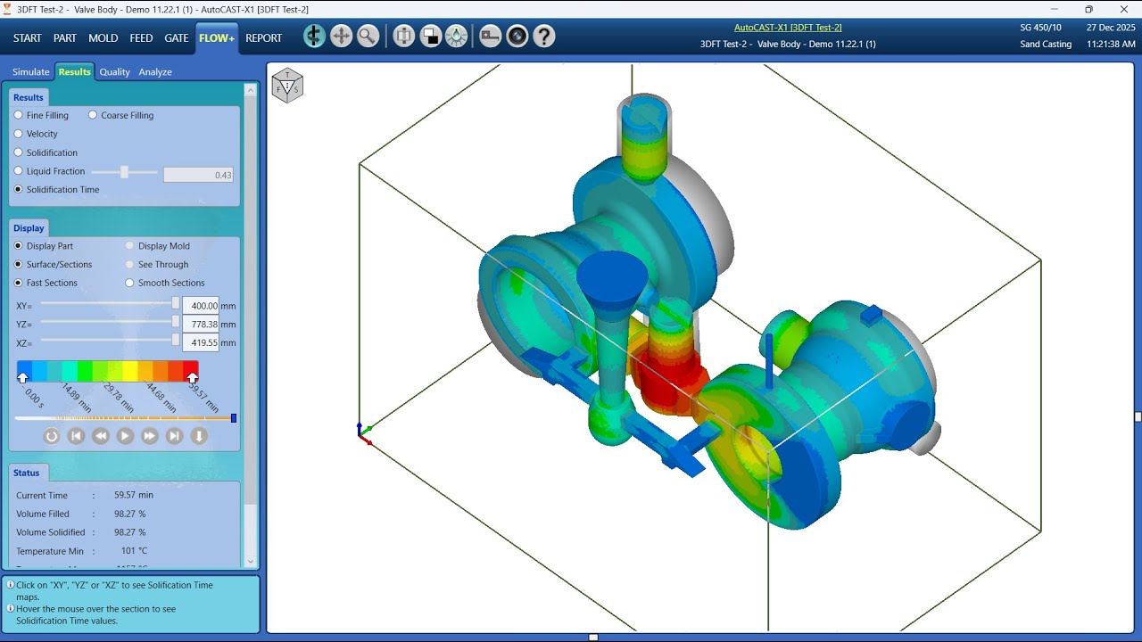This screenshot has width=1142, height=642.
Task: Select the Zoom magnifier tool icon
Action: [368, 37]
